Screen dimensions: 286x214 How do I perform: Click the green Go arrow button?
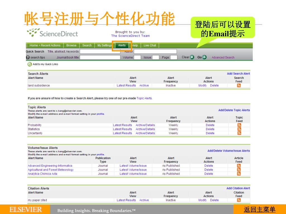tap(204, 57)
